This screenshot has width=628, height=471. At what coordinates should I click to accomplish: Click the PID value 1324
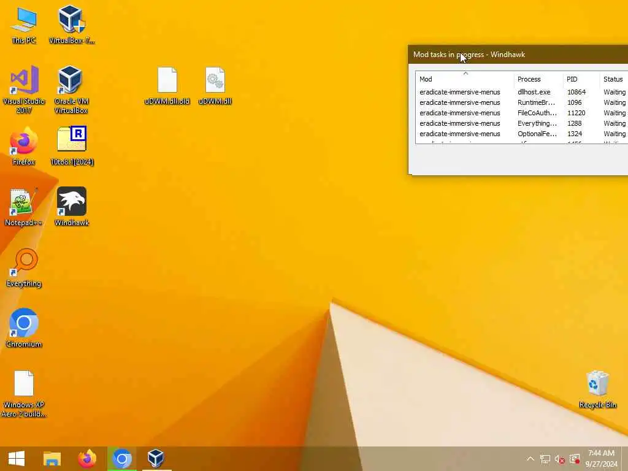(574, 134)
